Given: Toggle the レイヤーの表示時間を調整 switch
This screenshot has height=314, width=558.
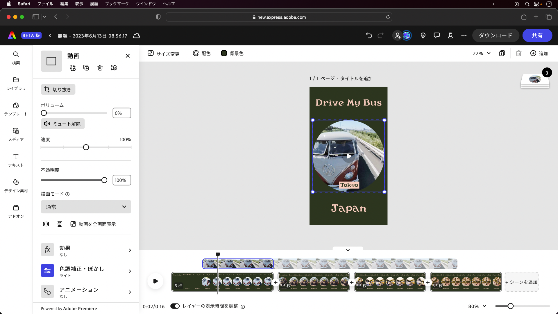Looking at the screenshot, I should pyautogui.click(x=175, y=306).
